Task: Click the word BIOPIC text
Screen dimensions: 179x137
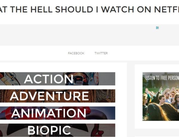Action: [x=49, y=130]
